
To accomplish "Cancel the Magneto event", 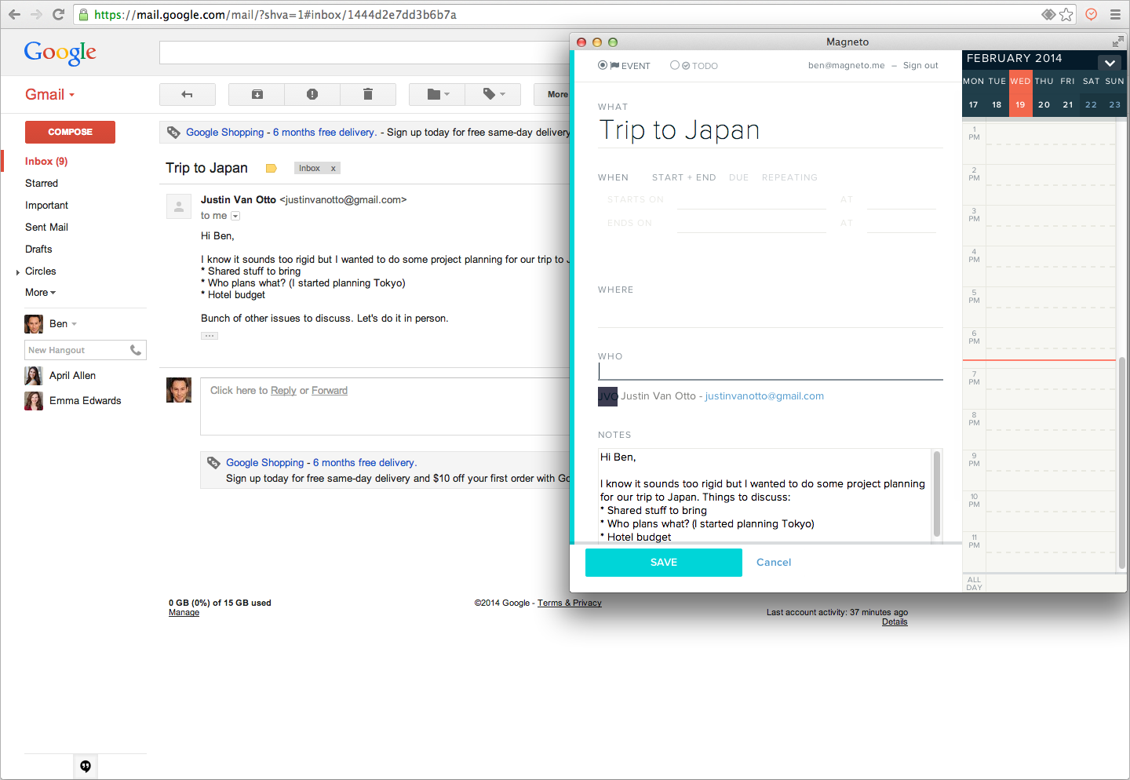I will pyautogui.click(x=774, y=563).
